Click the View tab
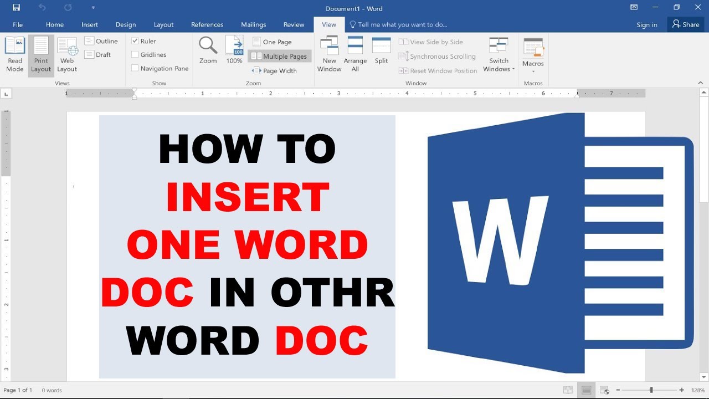The width and height of the screenshot is (709, 399). (329, 24)
